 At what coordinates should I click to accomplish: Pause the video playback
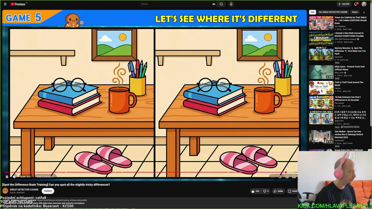[7, 177]
